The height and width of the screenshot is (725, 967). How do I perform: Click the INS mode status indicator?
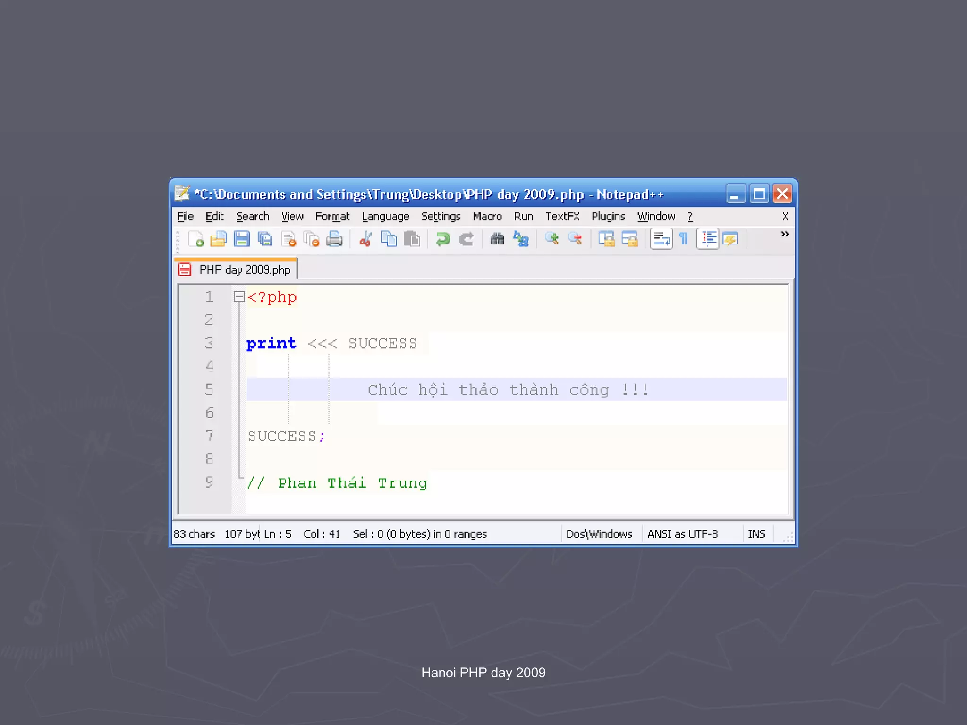[x=756, y=534]
